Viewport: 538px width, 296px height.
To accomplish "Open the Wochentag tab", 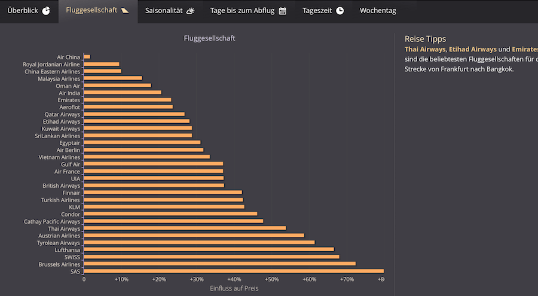I will tap(378, 11).
